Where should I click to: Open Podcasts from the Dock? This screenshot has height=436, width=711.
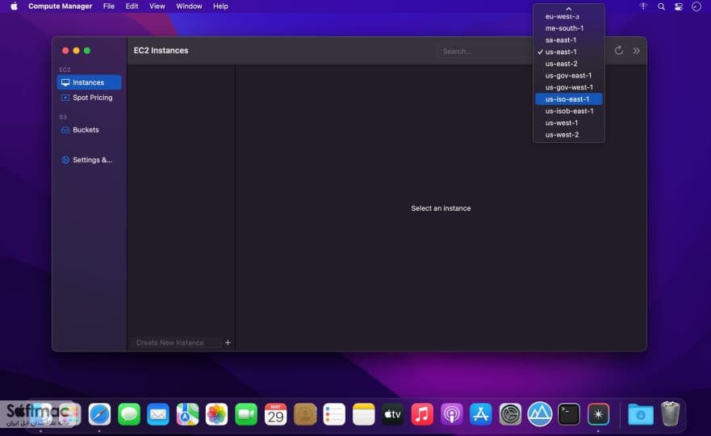point(451,414)
